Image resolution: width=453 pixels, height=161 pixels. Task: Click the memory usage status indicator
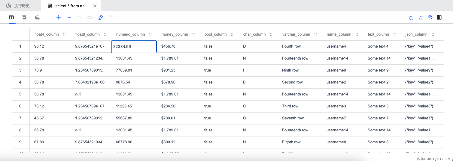(434, 159)
